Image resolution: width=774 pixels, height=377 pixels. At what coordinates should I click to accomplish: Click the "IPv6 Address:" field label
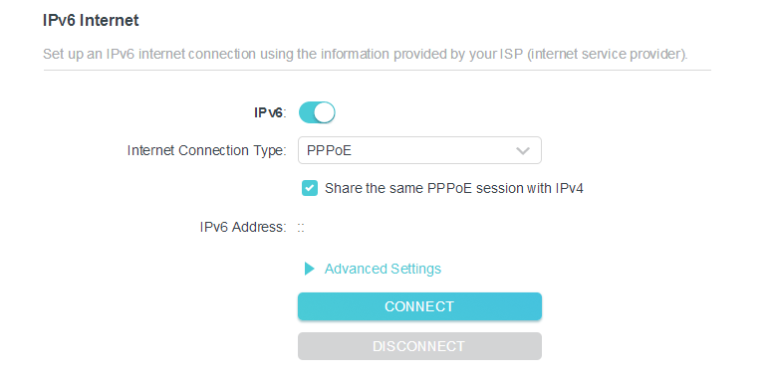(243, 227)
